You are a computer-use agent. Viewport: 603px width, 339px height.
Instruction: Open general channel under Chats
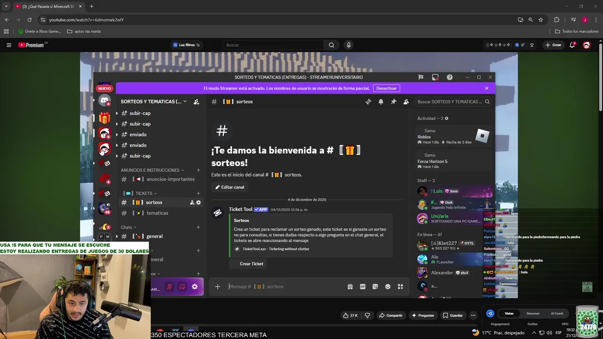(x=160, y=236)
